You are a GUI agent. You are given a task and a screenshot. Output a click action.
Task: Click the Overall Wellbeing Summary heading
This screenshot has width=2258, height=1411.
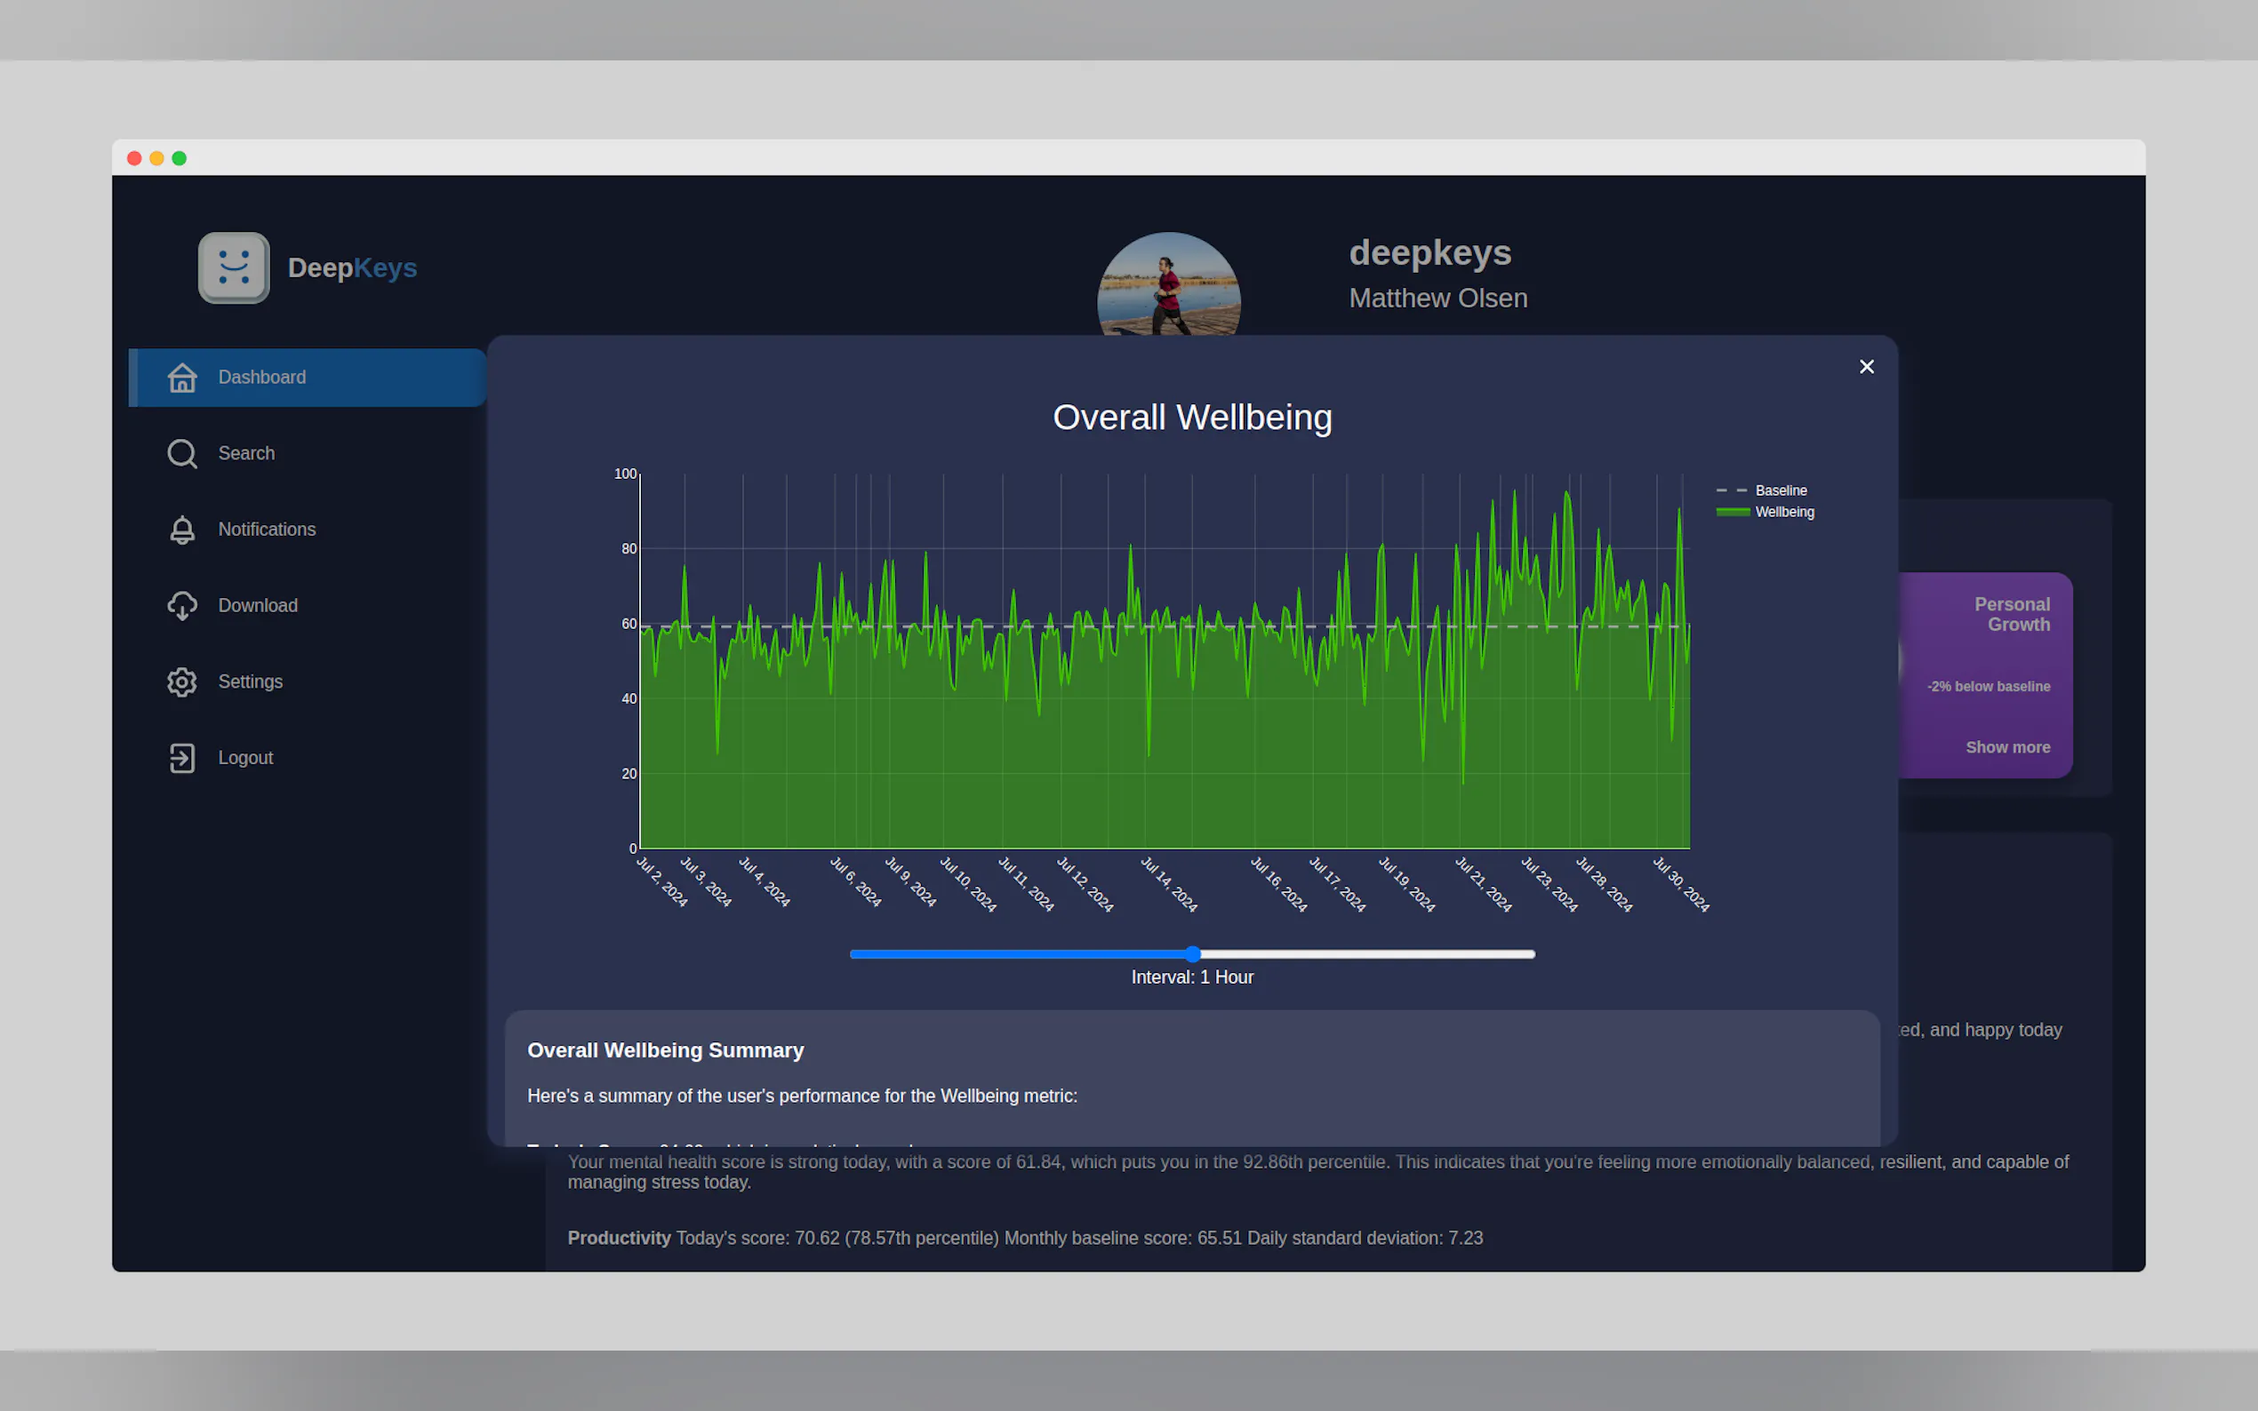(x=665, y=1051)
